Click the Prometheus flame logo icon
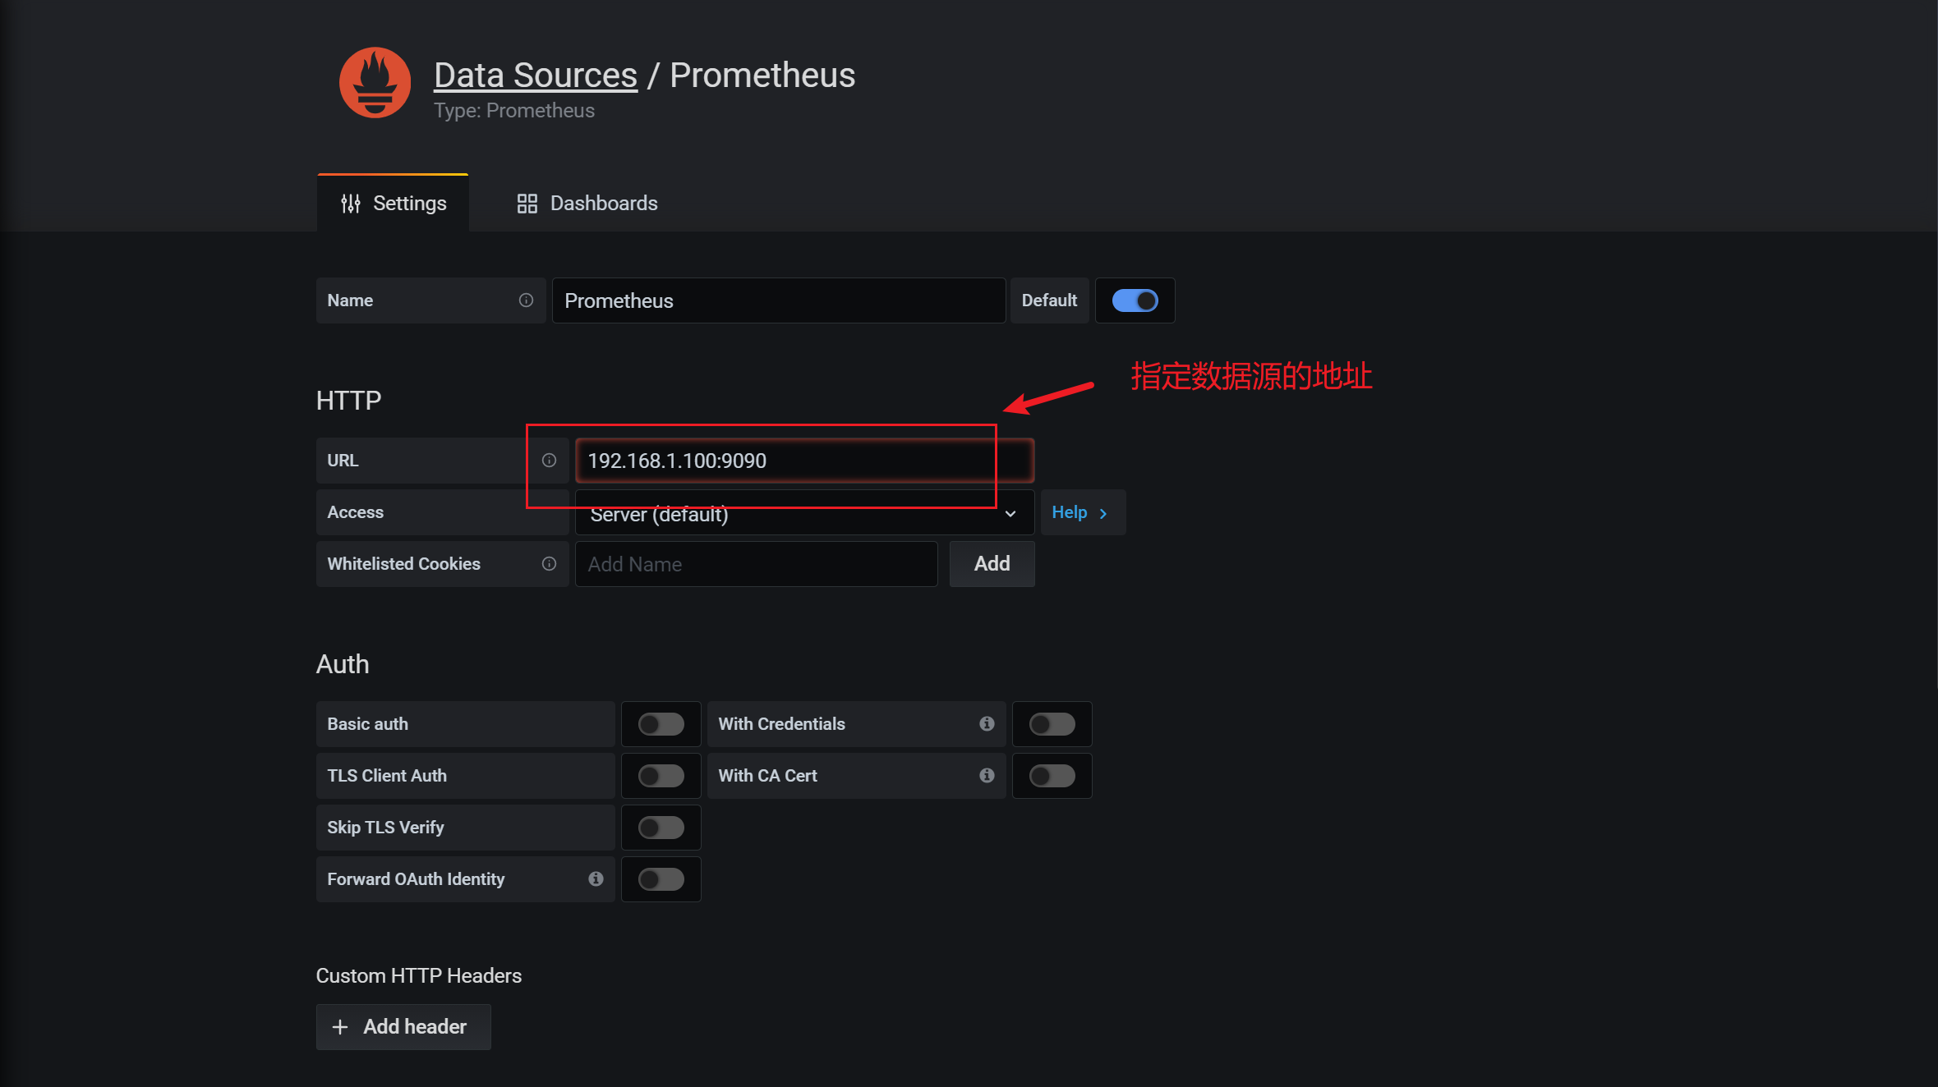Viewport: 1938px width, 1087px height. (x=375, y=82)
